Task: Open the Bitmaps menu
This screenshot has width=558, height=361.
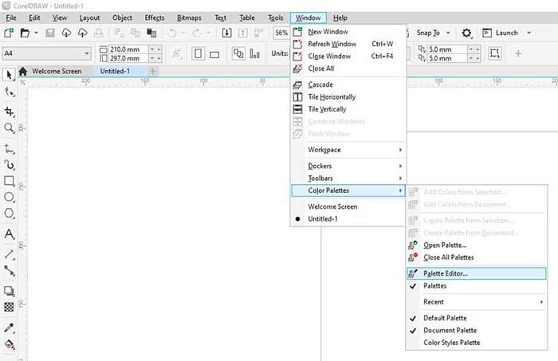Action: pos(188,18)
